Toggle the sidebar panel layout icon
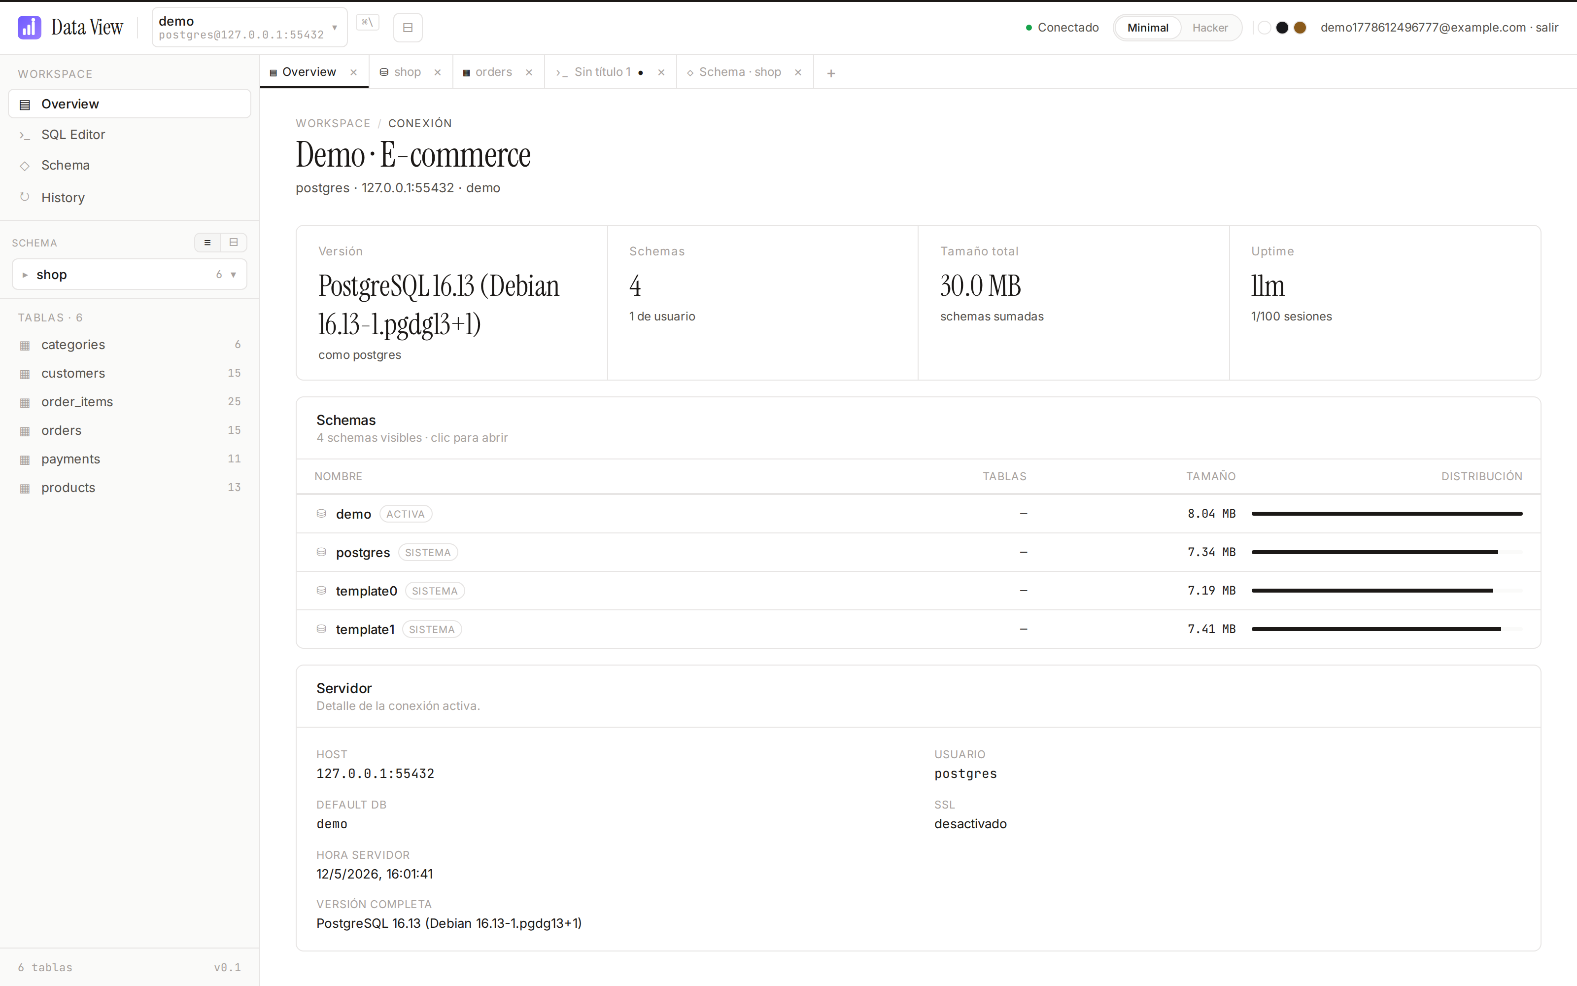The height and width of the screenshot is (986, 1577). pyautogui.click(x=408, y=28)
